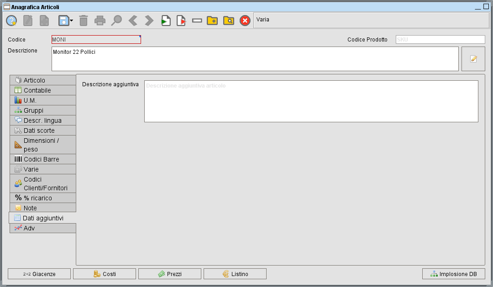Open the Print function from the toolbar
The width and height of the screenshot is (493, 287).
point(100,20)
